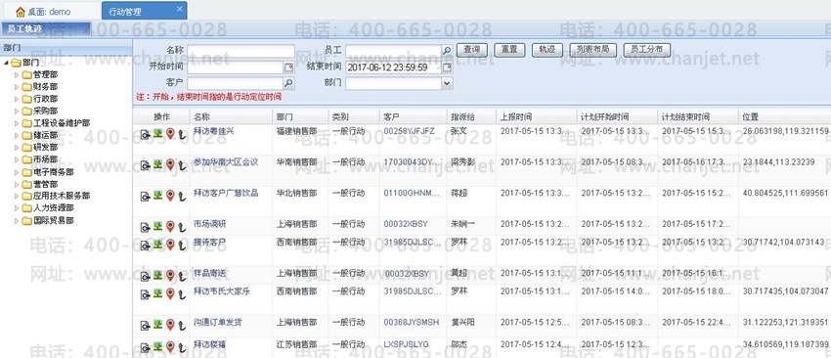Click the 客户 field search magnifier icon
The width and height of the screenshot is (831, 358).
click(288, 83)
